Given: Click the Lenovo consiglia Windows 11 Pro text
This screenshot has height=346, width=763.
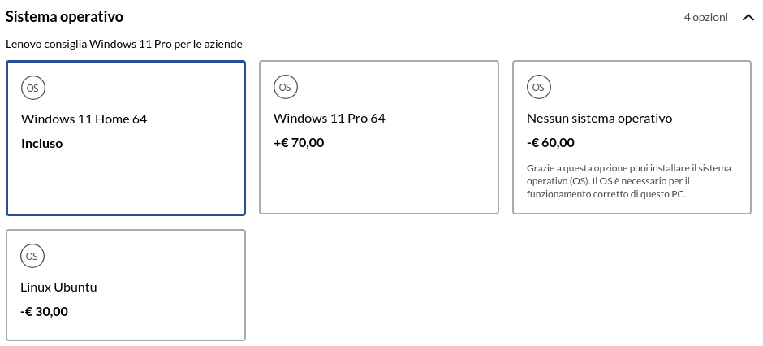Looking at the screenshot, I should tap(124, 45).
